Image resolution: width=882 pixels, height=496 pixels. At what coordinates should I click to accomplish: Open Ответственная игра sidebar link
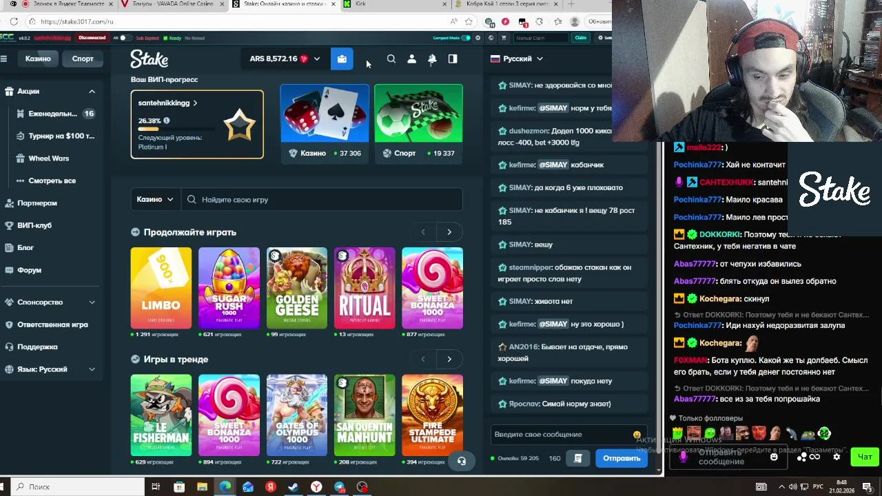pos(52,324)
